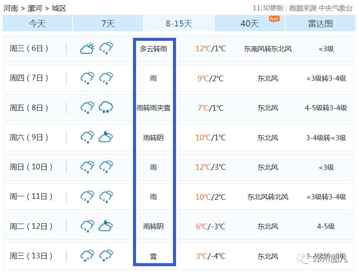Click the 雨转雨夹雪 weather description
The width and height of the screenshot is (359, 274).
click(153, 108)
